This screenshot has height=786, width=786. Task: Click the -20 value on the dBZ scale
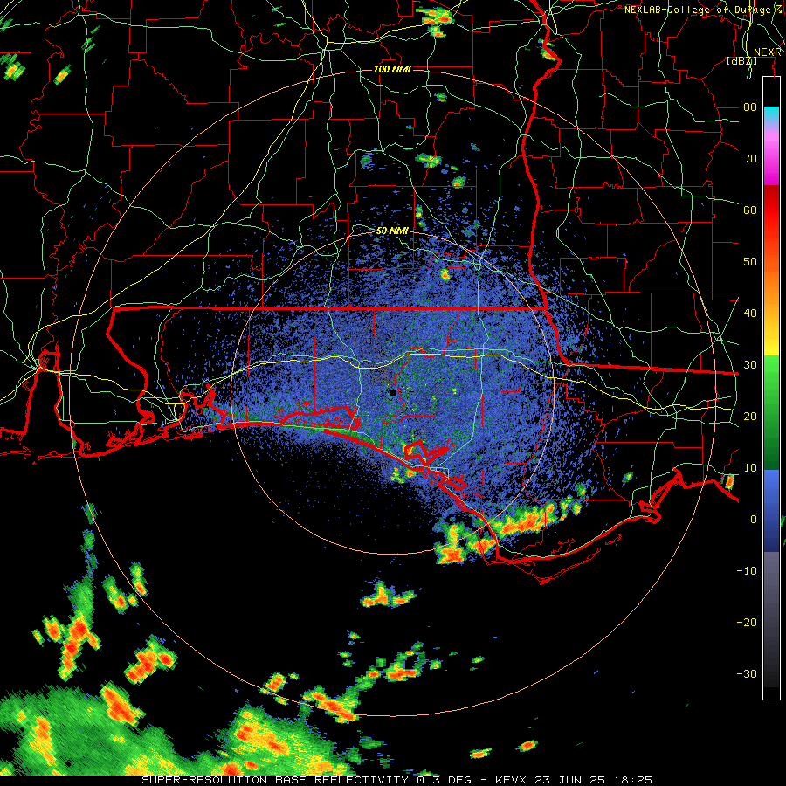pyautogui.click(x=747, y=623)
